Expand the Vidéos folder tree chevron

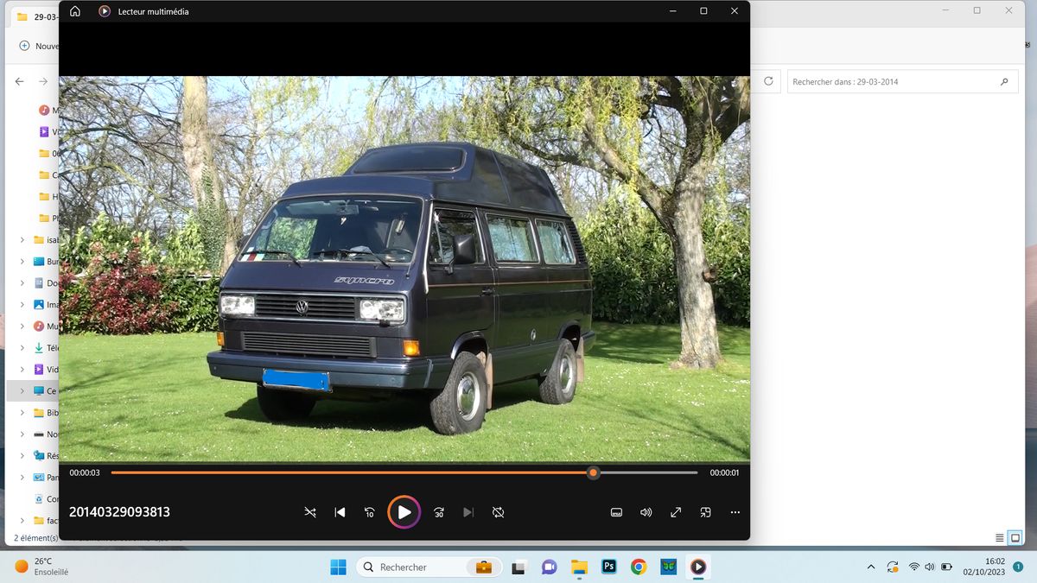[22, 370]
